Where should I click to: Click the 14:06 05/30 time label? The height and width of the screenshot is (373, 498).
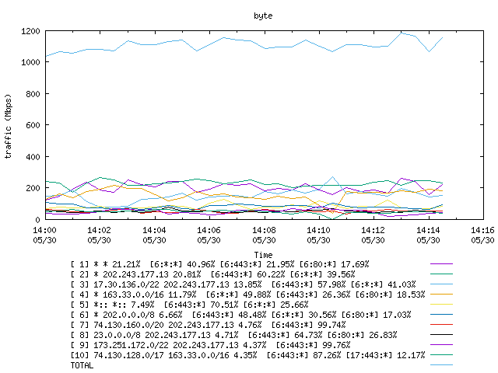point(209,235)
